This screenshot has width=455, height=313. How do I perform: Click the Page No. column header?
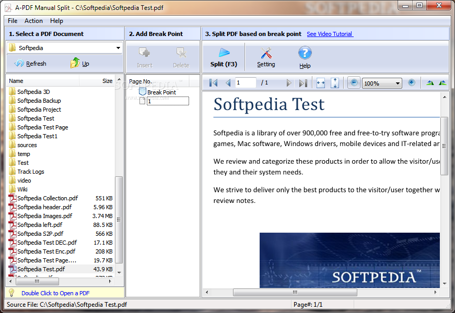coord(158,81)
